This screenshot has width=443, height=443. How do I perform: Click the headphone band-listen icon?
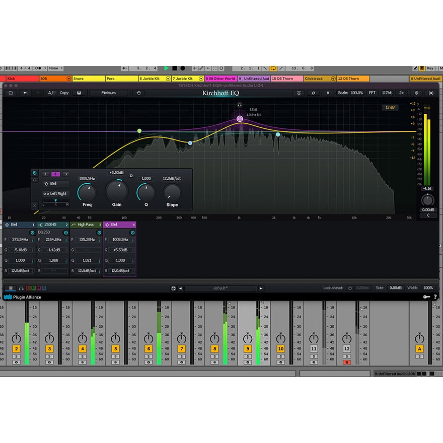[35, 180]
